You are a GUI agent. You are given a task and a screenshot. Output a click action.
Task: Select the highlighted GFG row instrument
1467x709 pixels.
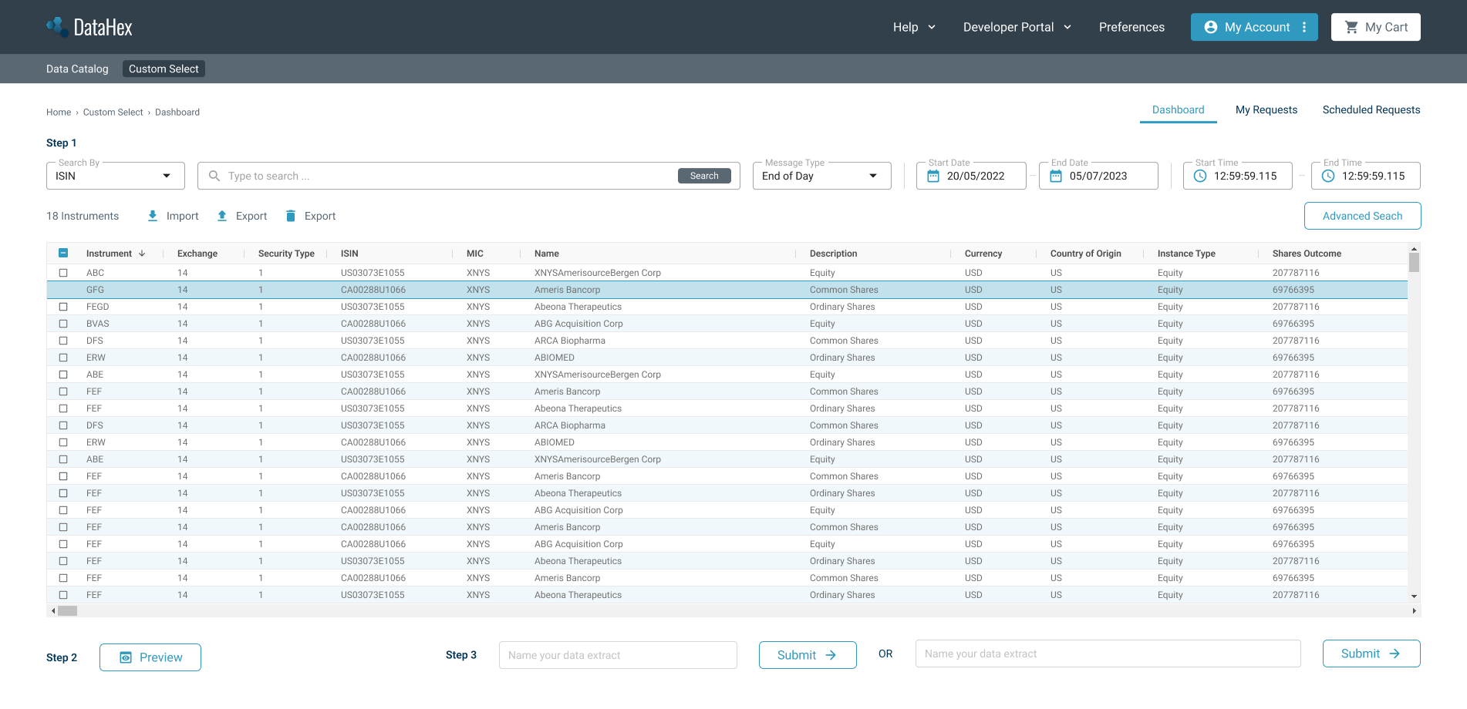tap(95, 290)
